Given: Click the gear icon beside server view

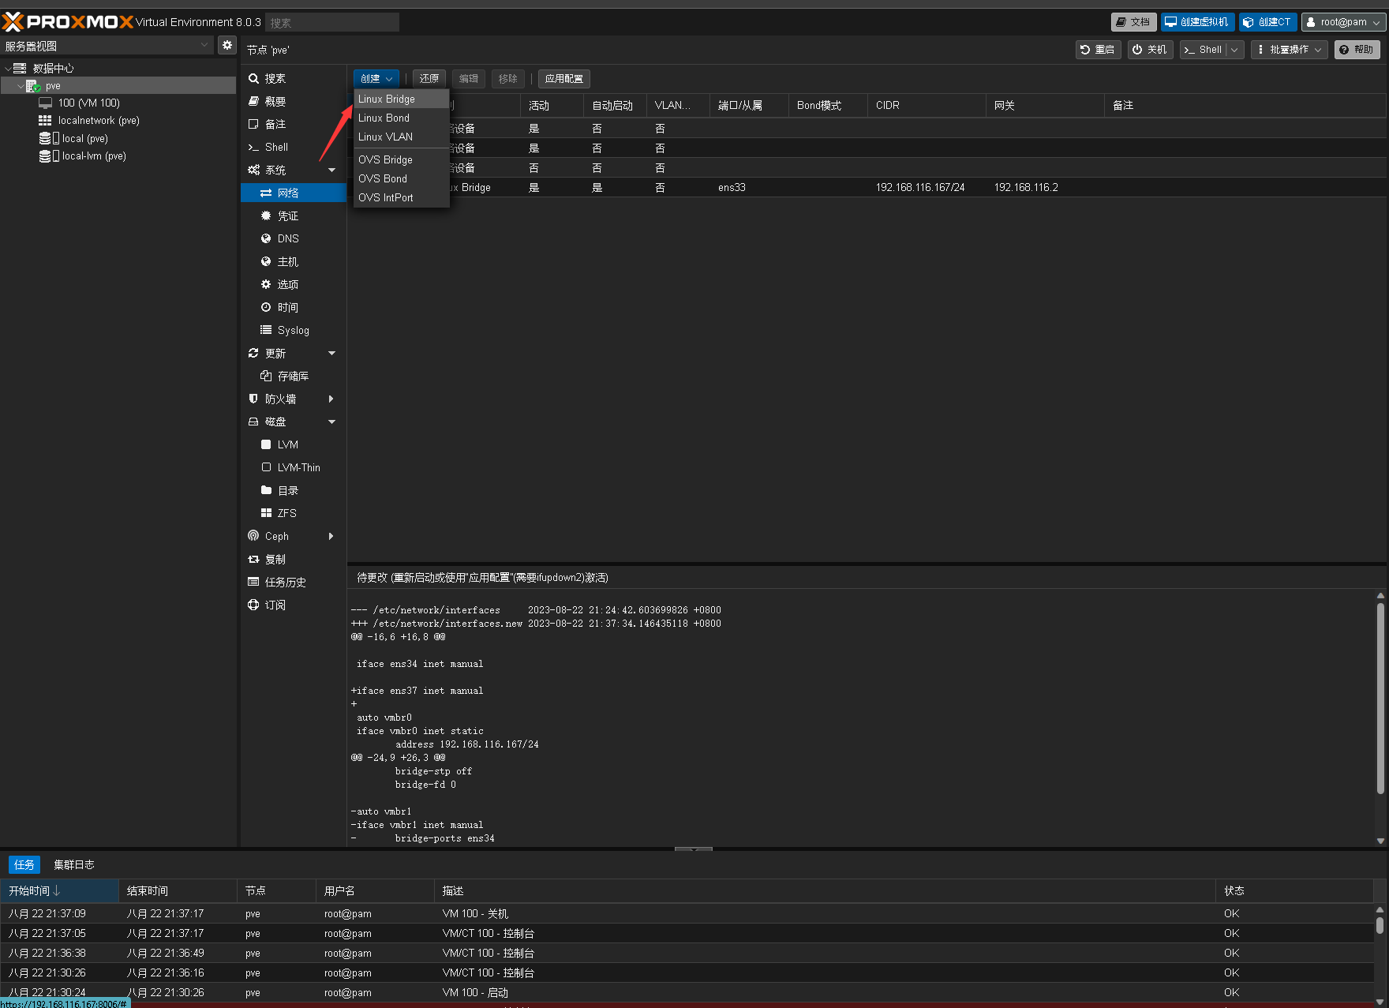Looking at the screenshot, I should tap(227, 45).
